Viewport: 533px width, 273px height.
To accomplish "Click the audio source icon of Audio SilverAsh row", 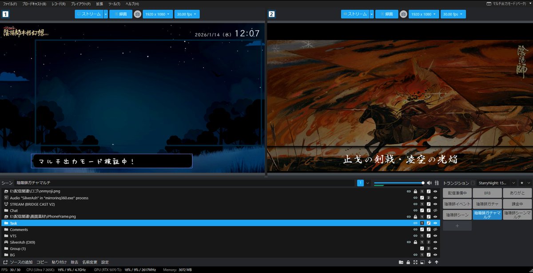I will (6, 198).
